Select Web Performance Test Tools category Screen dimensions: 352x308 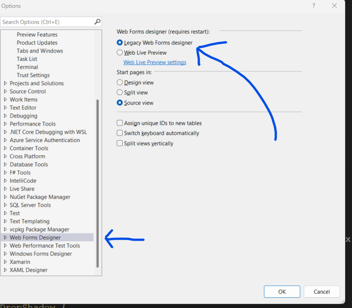(x=45, y=246)
